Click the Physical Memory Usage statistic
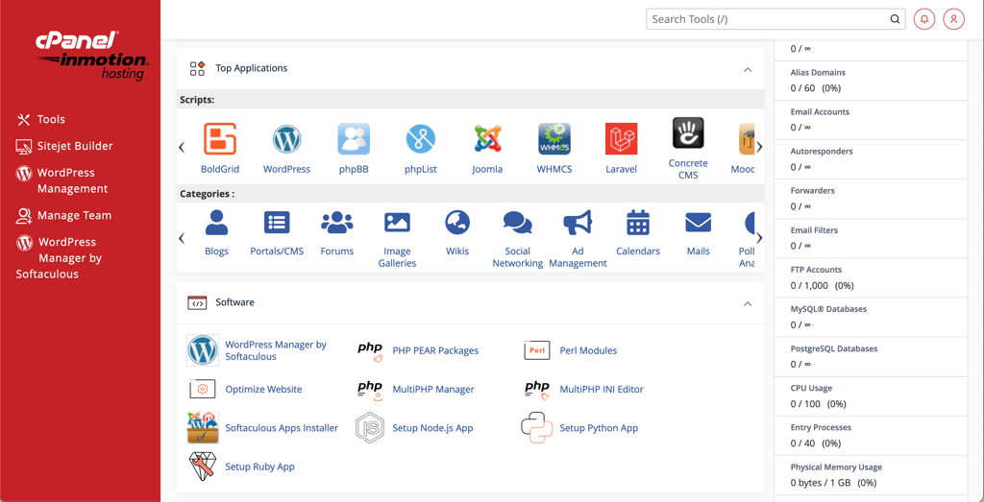 (872, 475)
